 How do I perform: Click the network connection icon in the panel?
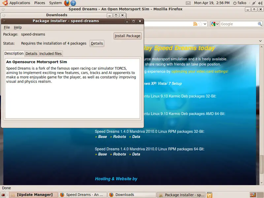click(254, 3)
